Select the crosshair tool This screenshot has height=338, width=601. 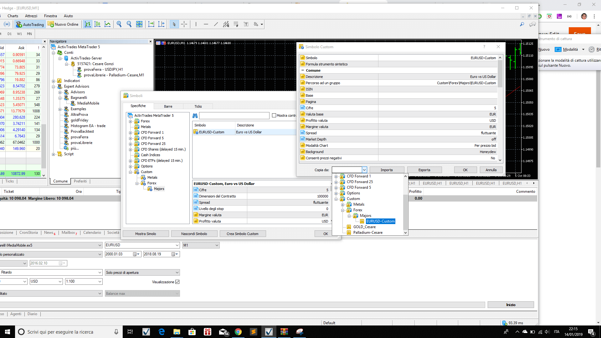[184, 24]
